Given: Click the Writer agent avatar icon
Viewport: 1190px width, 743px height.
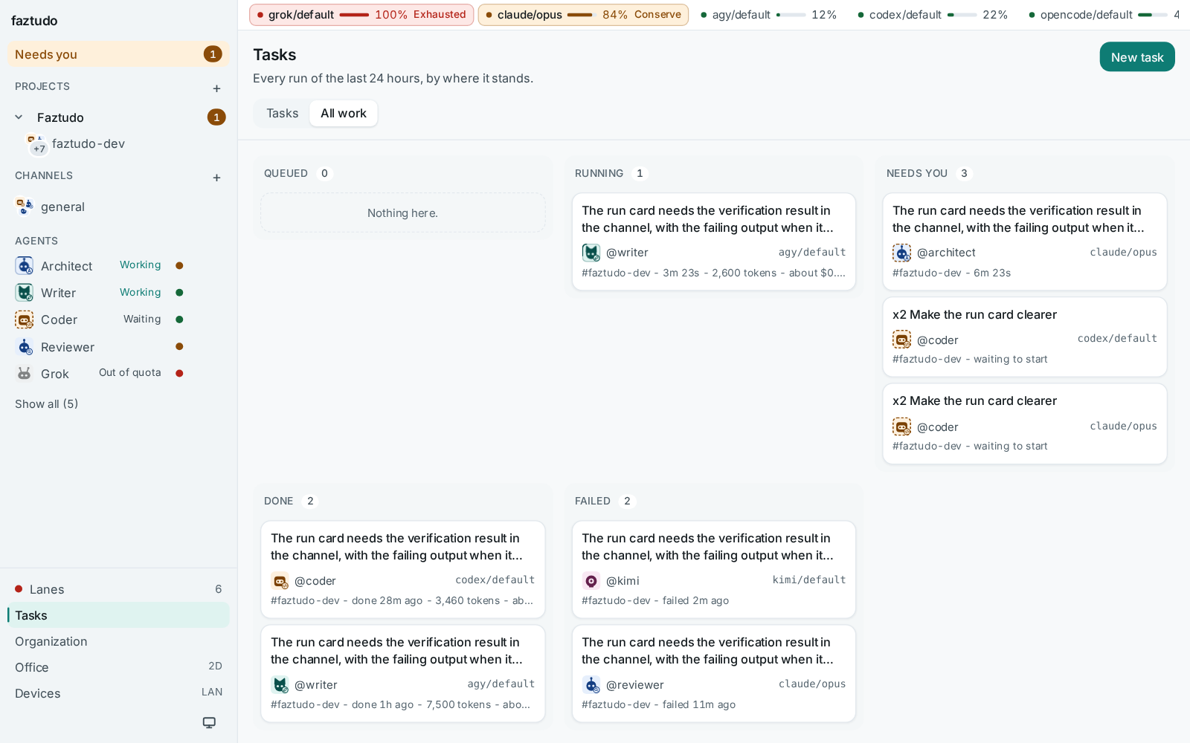Looking at the screenshot, I should coord(25,293).
